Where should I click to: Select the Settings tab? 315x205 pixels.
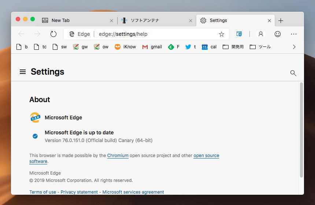click(x=235, y=20)
